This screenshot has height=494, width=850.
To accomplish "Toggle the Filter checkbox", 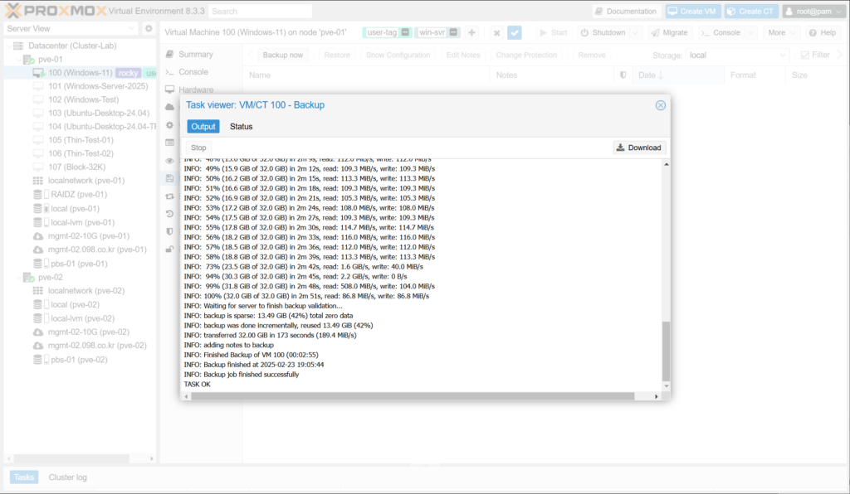I will tap(804, 55).
